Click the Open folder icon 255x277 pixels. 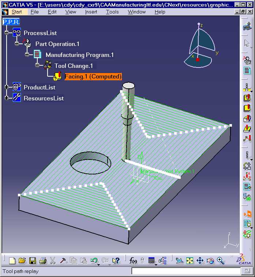(22, 261)
